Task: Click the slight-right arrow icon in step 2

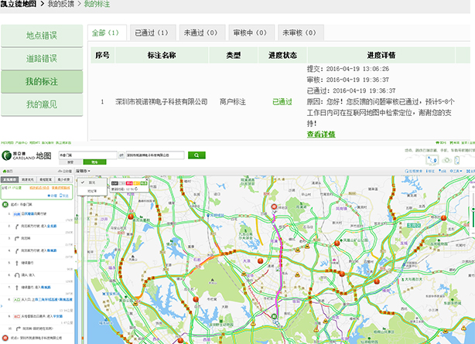Action: [17, 226]
